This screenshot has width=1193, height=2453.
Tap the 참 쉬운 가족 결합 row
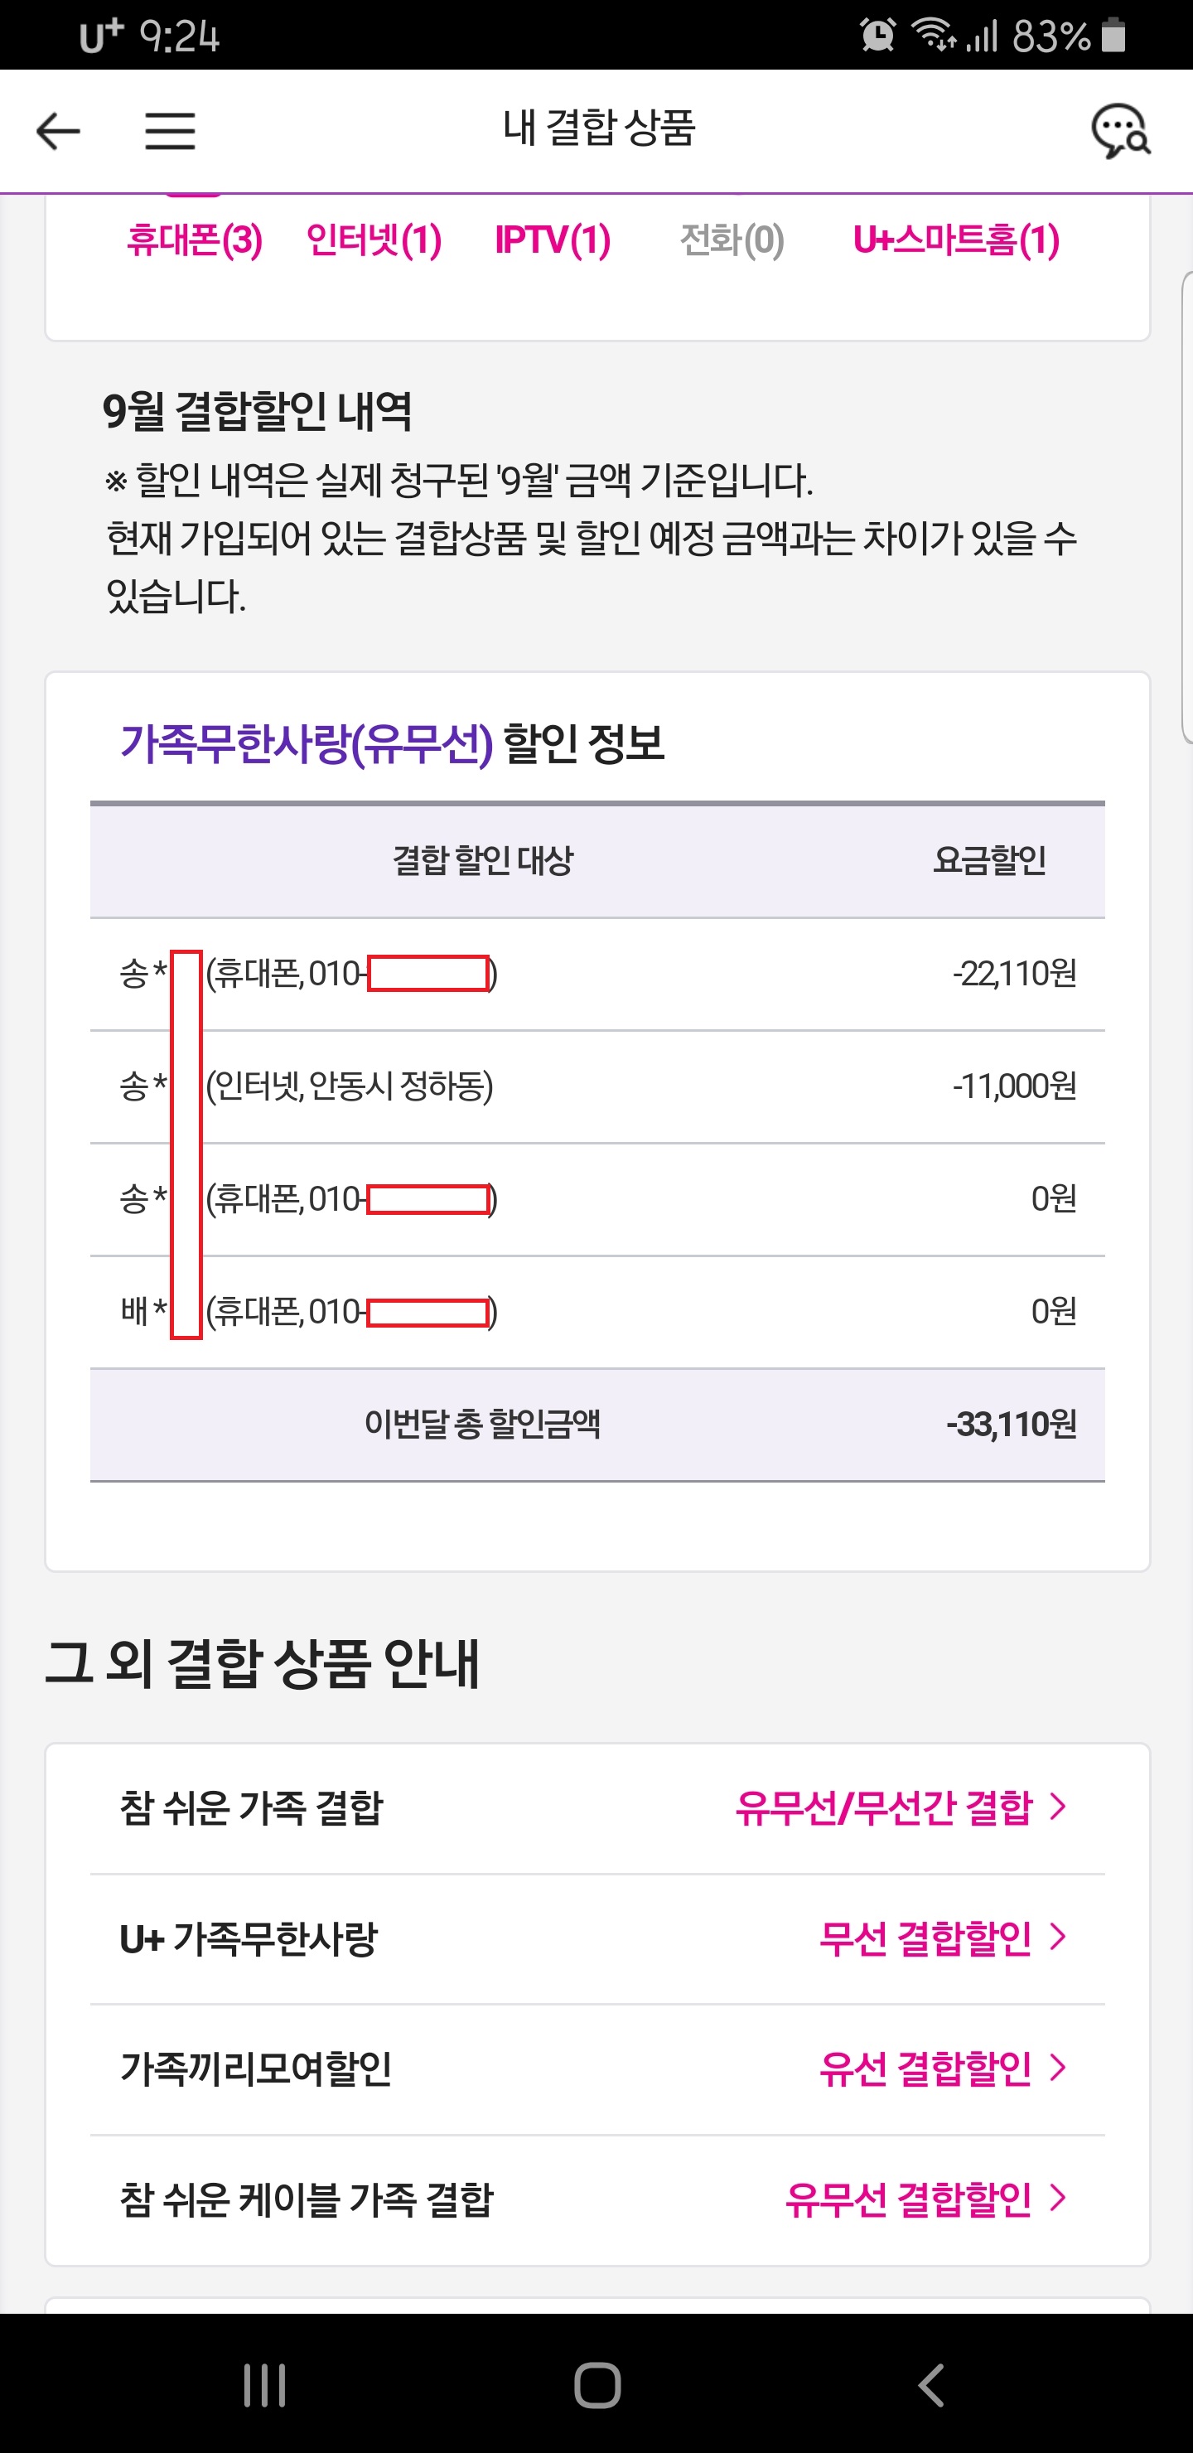251,1807
